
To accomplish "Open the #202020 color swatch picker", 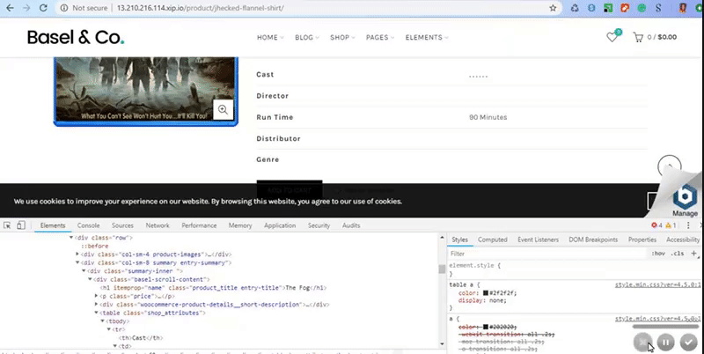I will pyautogui.click(x=486, y=327).
